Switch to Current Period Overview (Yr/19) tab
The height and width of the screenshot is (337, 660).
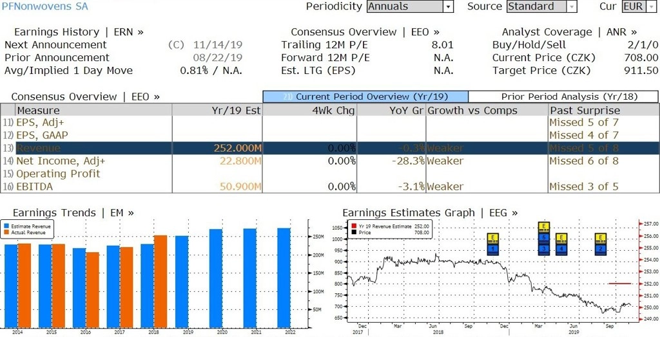365,96
